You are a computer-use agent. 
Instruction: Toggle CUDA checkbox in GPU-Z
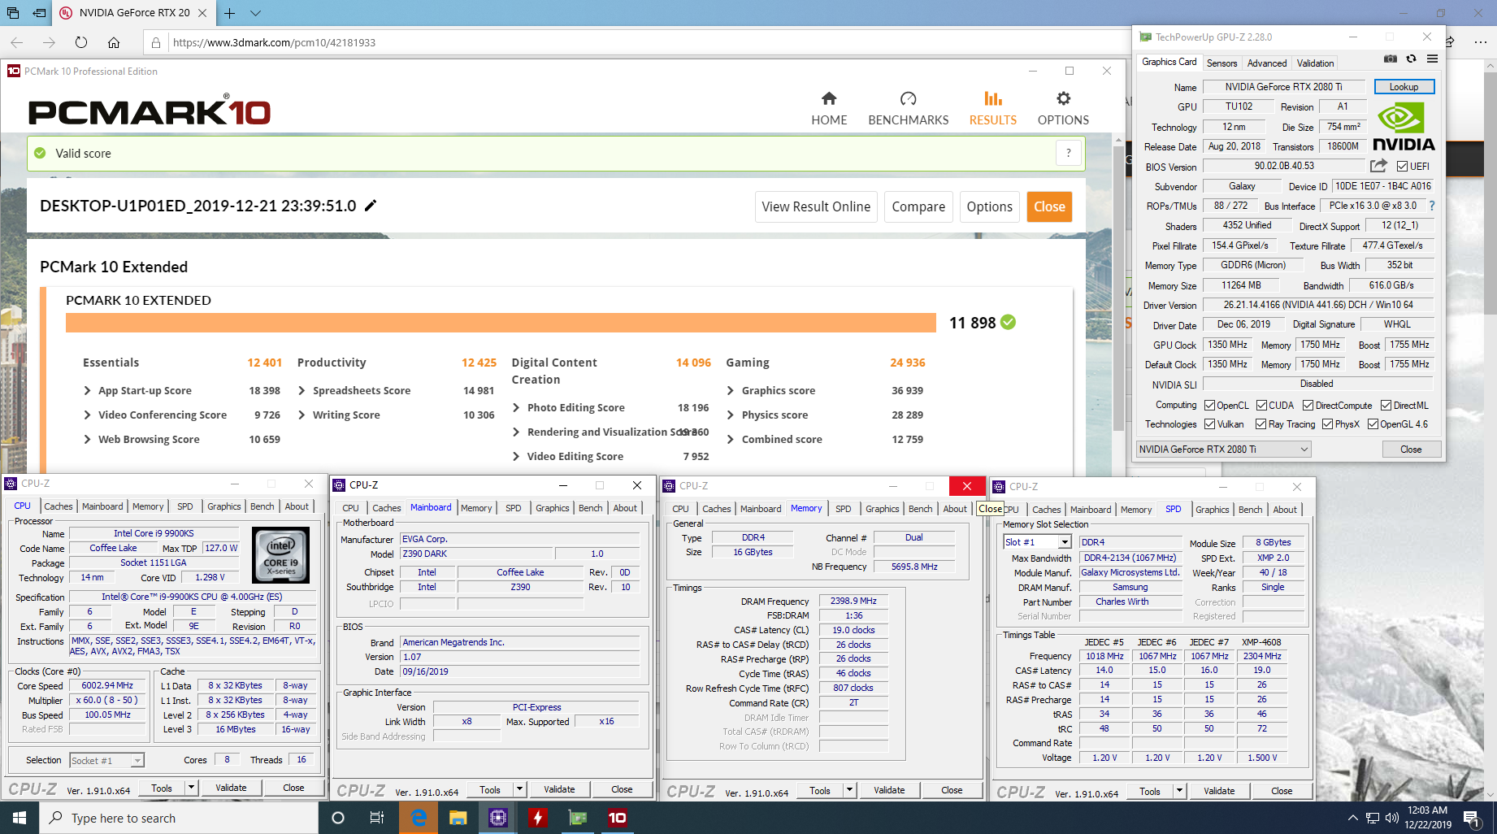click(1261, 406)
